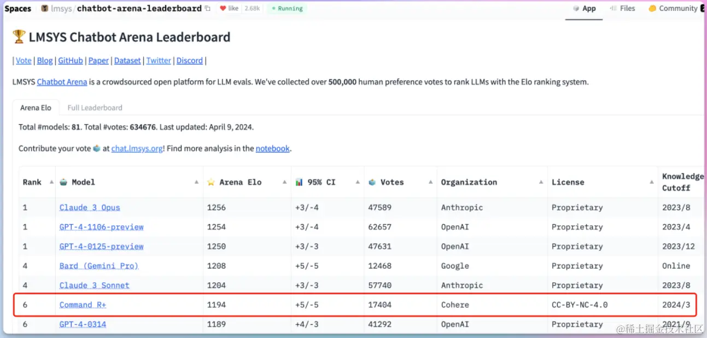Click the Votes ballot box icon

coord(372,182)
